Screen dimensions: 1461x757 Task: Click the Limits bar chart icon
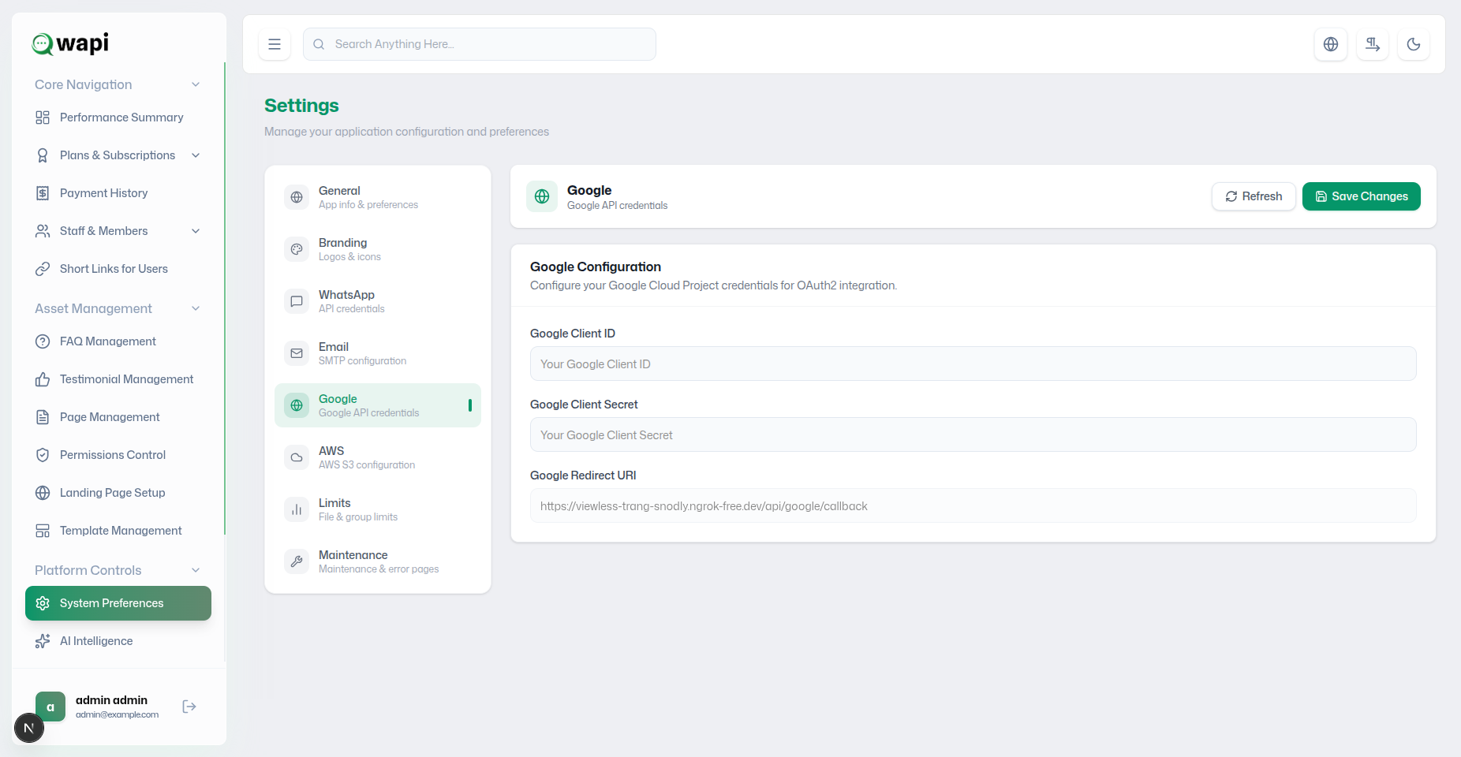click(x=297, y=509)
